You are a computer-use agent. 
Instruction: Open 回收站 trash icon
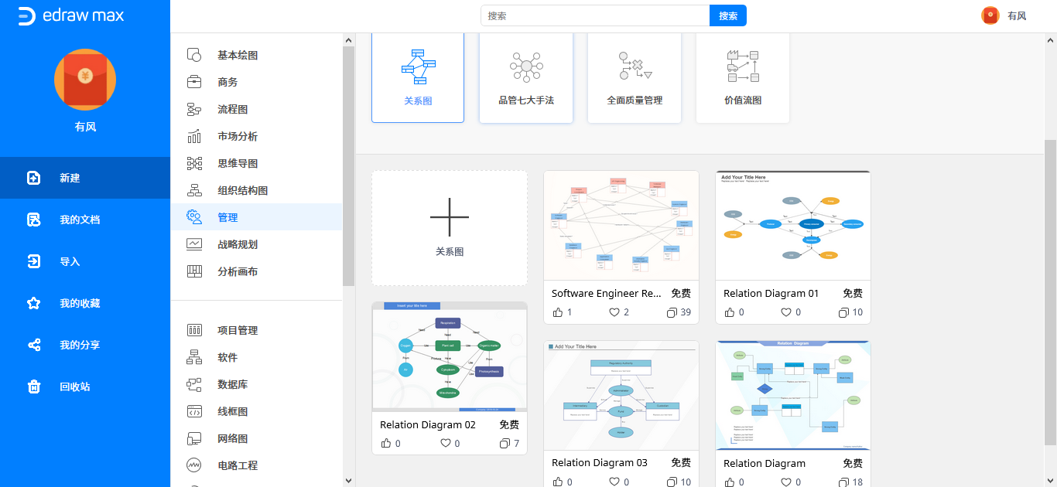tap(34, 387)
